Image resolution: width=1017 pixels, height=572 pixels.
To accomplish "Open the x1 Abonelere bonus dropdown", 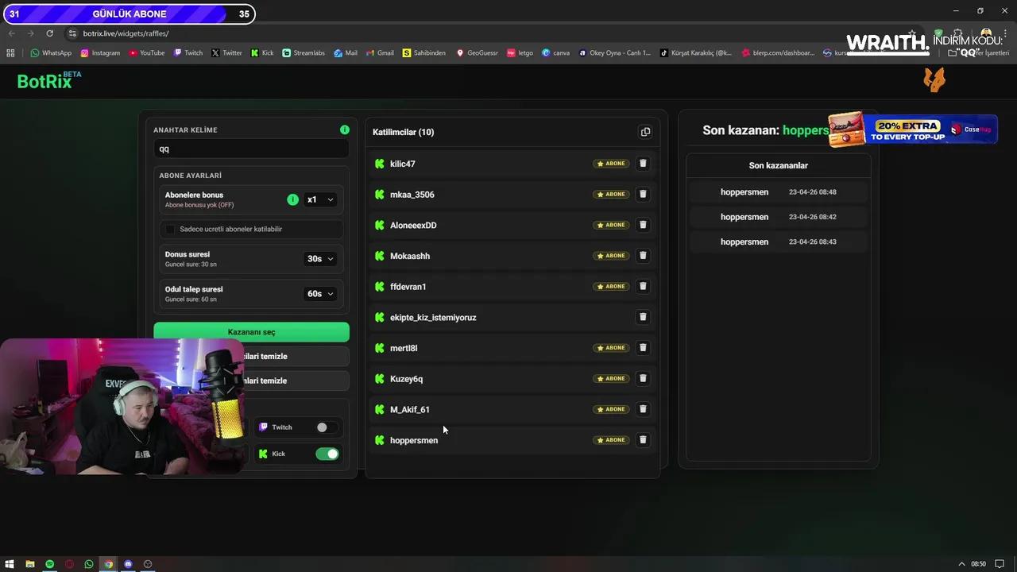I will [319, 199].
